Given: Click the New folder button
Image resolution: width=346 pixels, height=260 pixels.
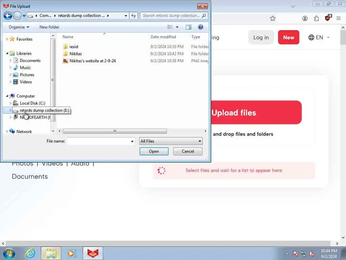Looking at the screenshot, I should coord(49,27).
